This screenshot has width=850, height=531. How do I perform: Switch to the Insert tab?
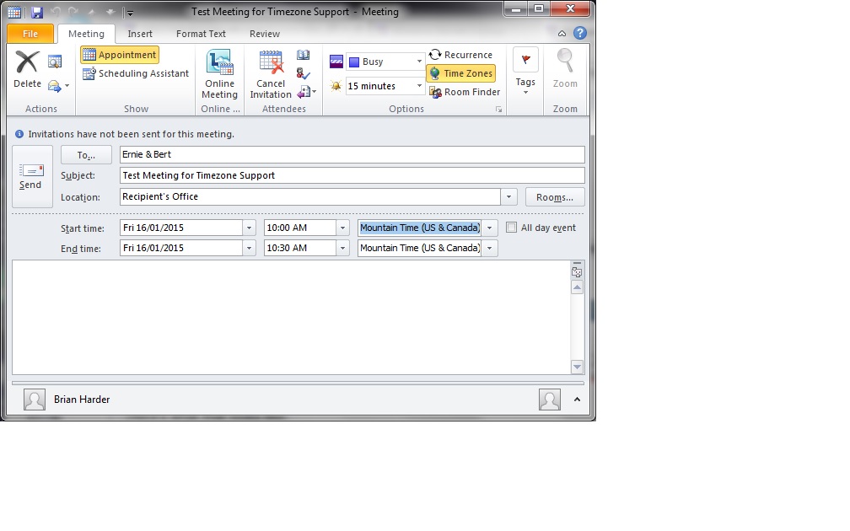tap(140, 34)
